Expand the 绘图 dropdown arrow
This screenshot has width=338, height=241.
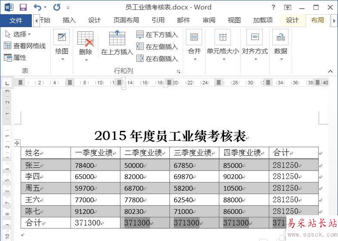tap(62, 59)
